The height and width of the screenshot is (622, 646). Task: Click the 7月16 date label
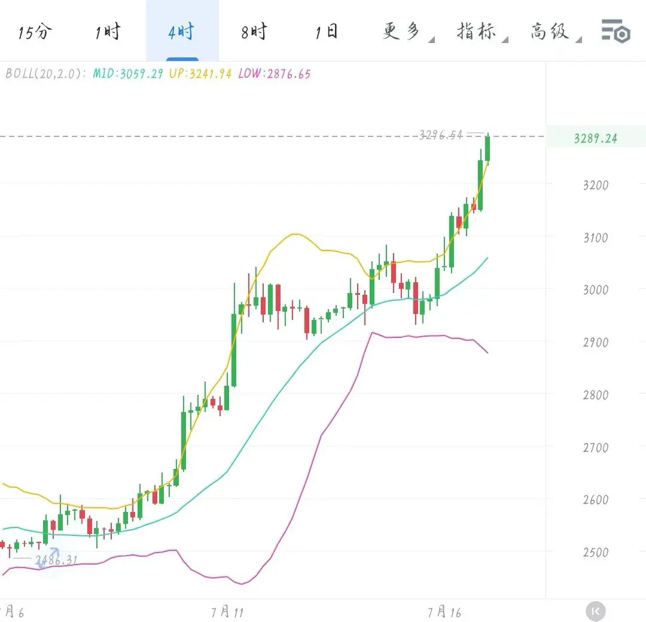444,612
